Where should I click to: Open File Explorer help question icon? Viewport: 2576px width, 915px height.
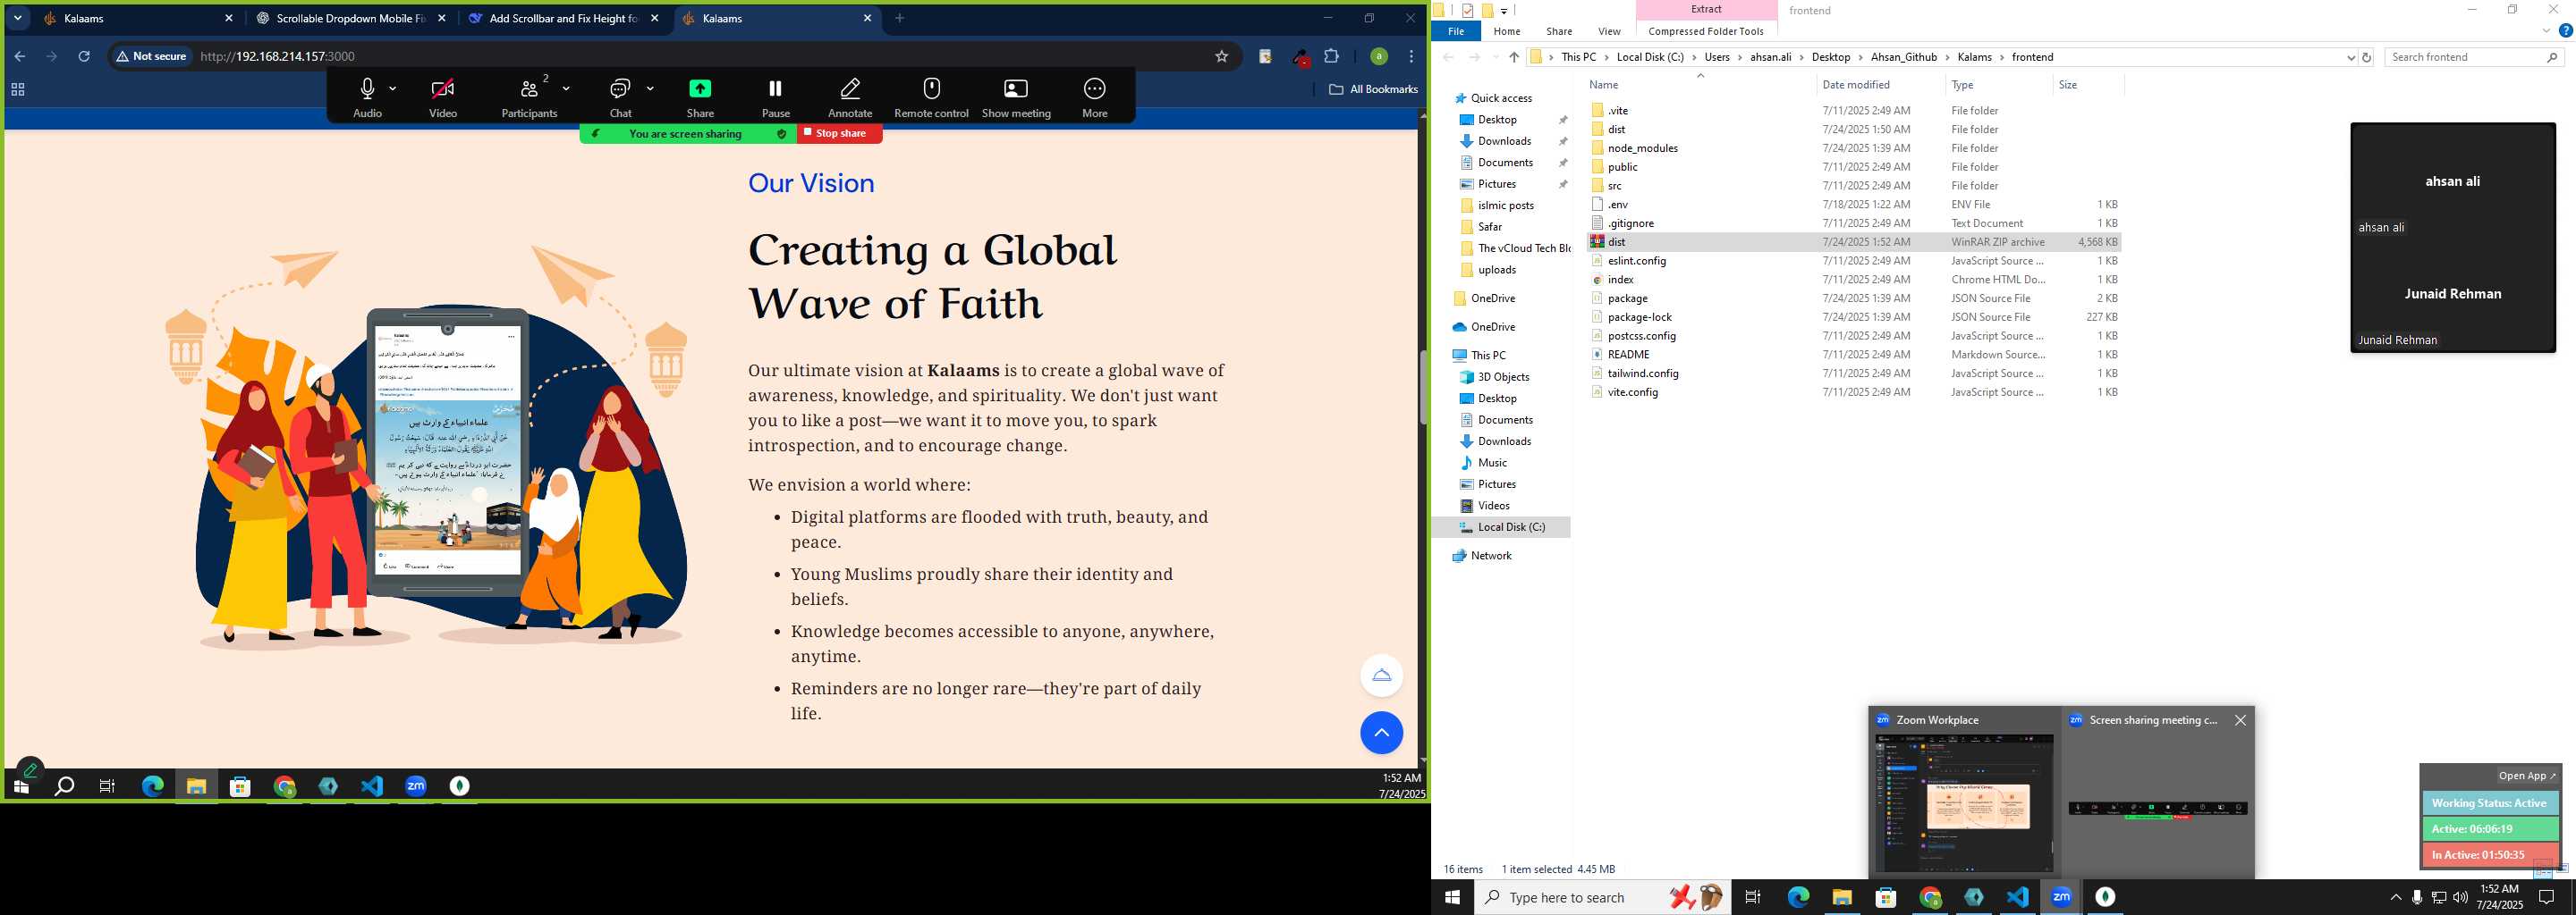coord(2565,31)
